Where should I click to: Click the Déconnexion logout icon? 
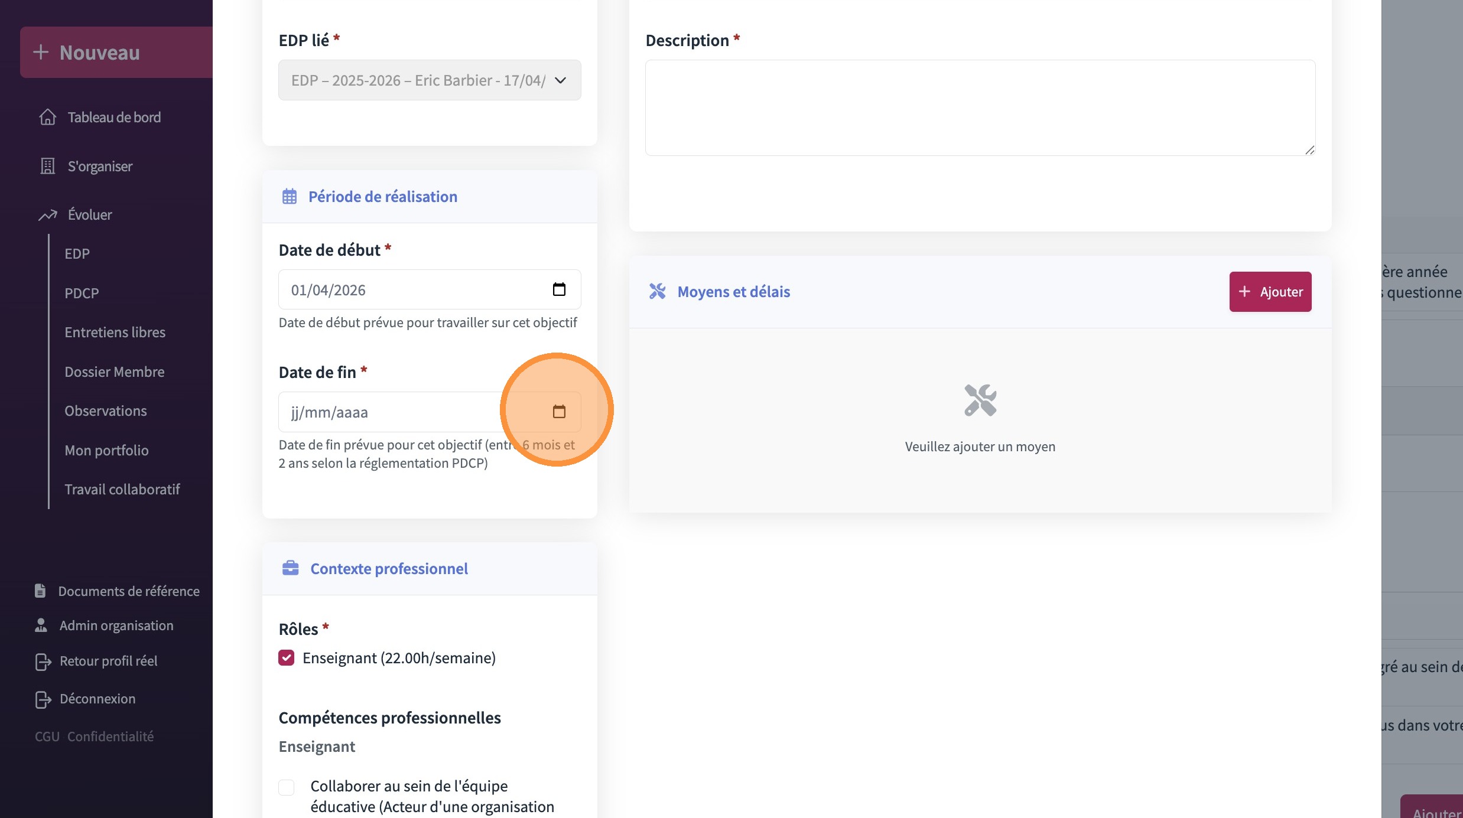43,699
